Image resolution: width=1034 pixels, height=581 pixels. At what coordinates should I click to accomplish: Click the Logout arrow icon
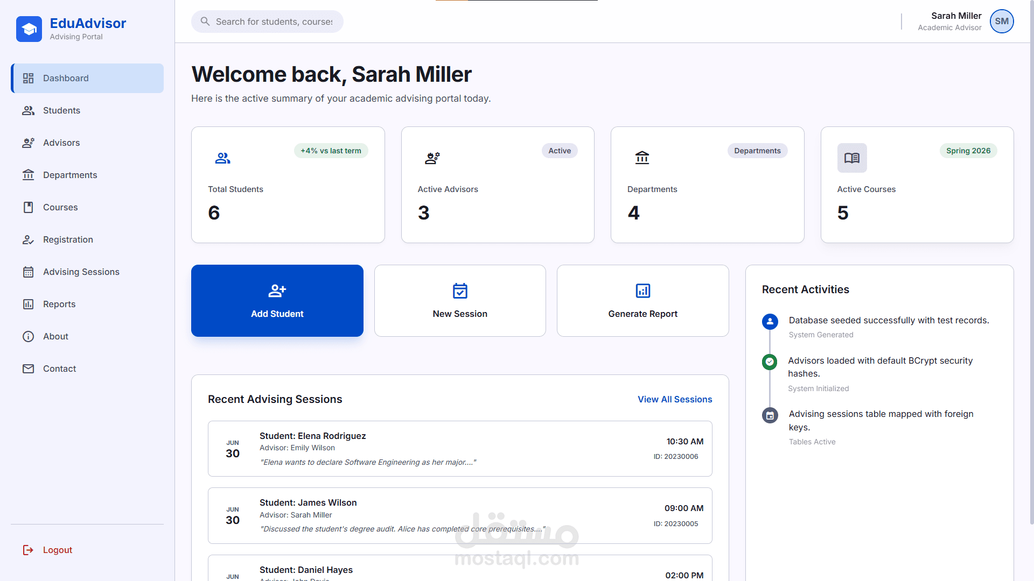[28, 550]
